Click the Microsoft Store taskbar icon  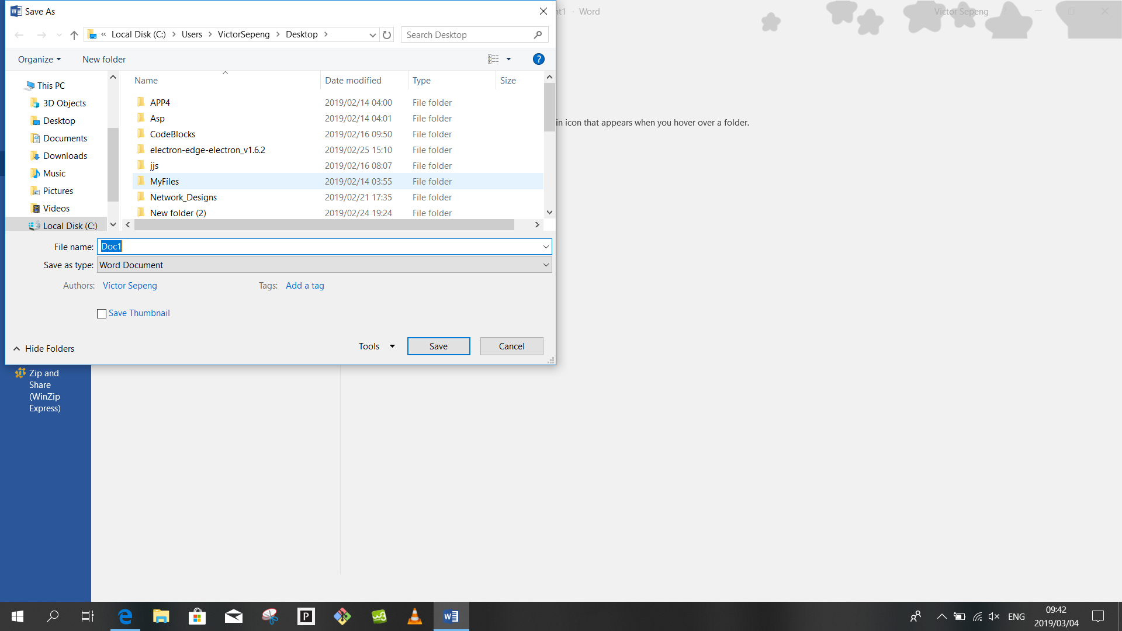point(197,616)
